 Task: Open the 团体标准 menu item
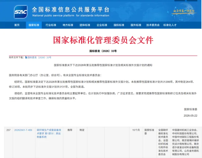pos(85,25)
